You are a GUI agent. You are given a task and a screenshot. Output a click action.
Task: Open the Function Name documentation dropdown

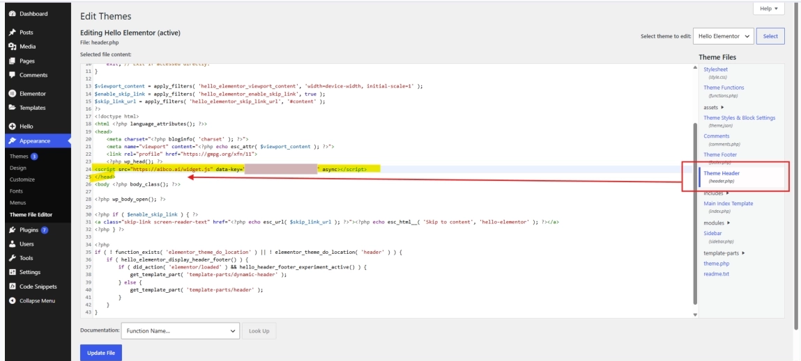click(181, 331)
